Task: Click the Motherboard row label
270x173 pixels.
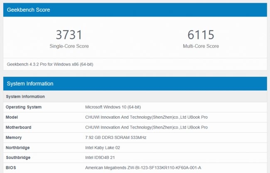Action: [x=18, y=127]
